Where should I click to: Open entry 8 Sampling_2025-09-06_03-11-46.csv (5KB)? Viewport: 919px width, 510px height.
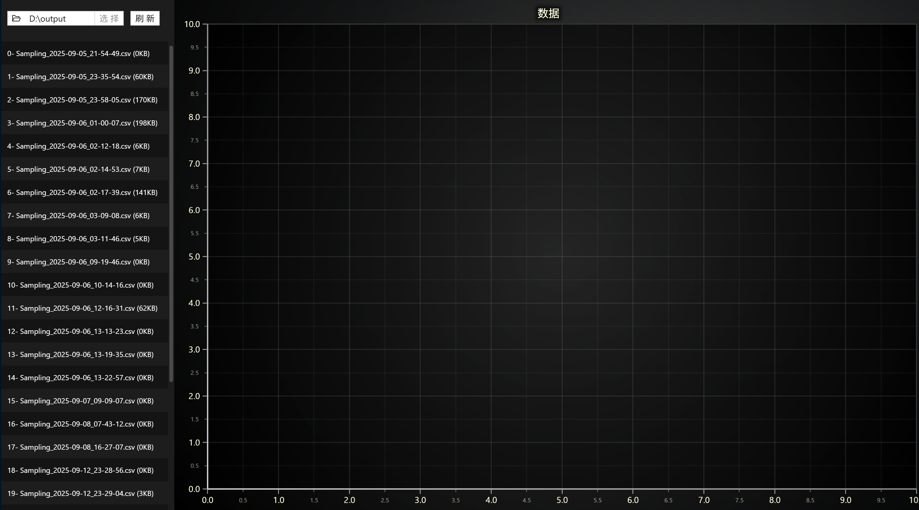click(x=79, y=239)
